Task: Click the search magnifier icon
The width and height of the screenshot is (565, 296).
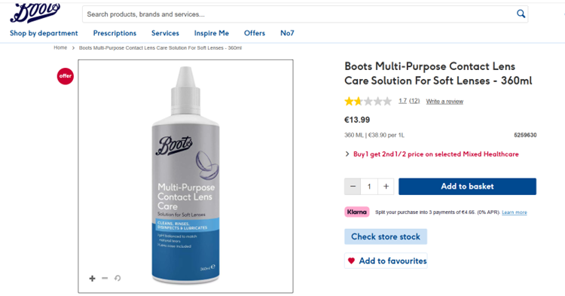Action: (x=521, y=14)
